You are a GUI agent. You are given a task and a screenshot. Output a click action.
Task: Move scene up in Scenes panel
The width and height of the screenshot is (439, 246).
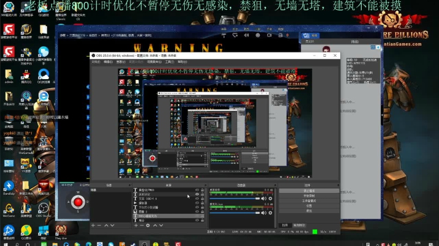pos(106,225)
